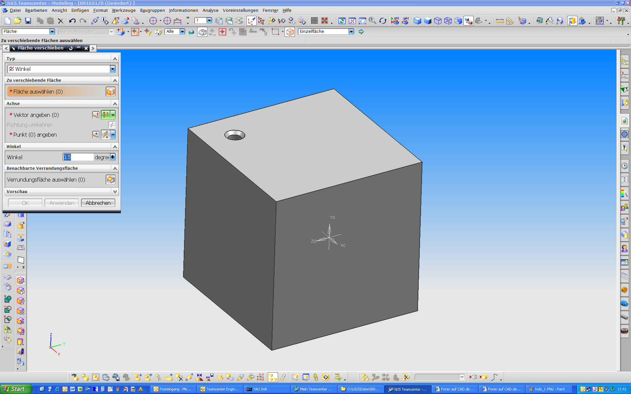Image resolution: width=631 pixels, height=394 pixels.
Task: Click the rounding face selection cube icon
Action: (x=111, y=180)
